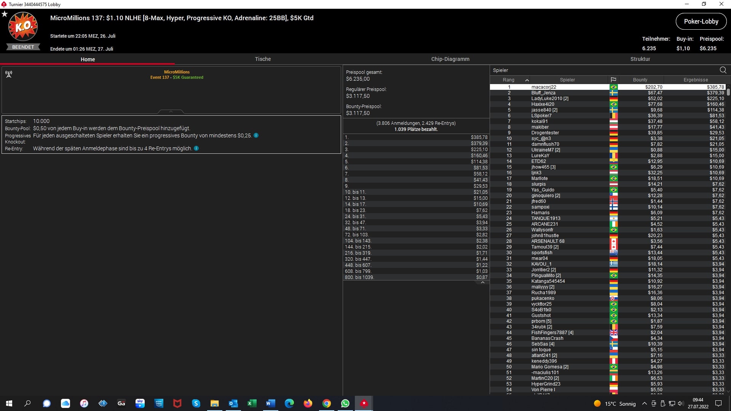The image size is (731, 411).
Task: Switch to the Tische tab
Action: tap(263, 59)
